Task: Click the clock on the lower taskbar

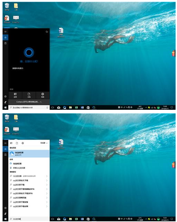Action: click(x=165, y=219)
